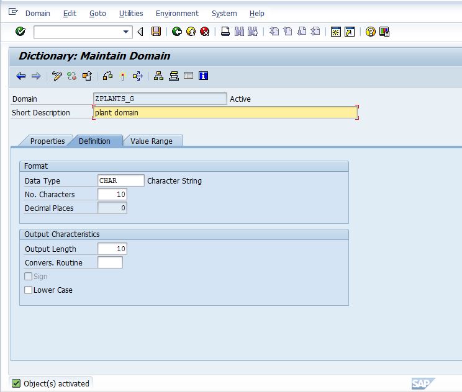Click the Find Next binoculars icon
This screenshot has width=462, height=392.
tap(253, 31)
